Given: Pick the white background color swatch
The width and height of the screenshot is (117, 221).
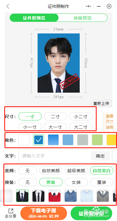Looking at the screenshot, I should coord(24,140).
